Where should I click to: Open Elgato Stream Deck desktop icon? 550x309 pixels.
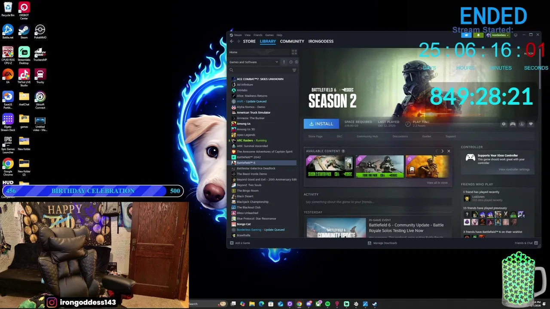click(x=8, y=122)
